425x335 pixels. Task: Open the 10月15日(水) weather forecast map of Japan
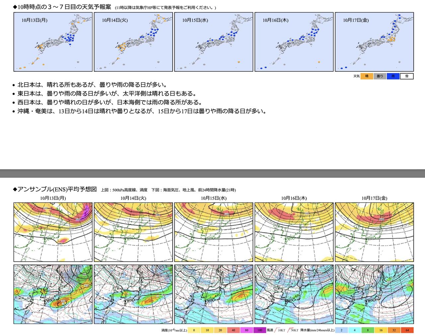click(x=213, y=42)
